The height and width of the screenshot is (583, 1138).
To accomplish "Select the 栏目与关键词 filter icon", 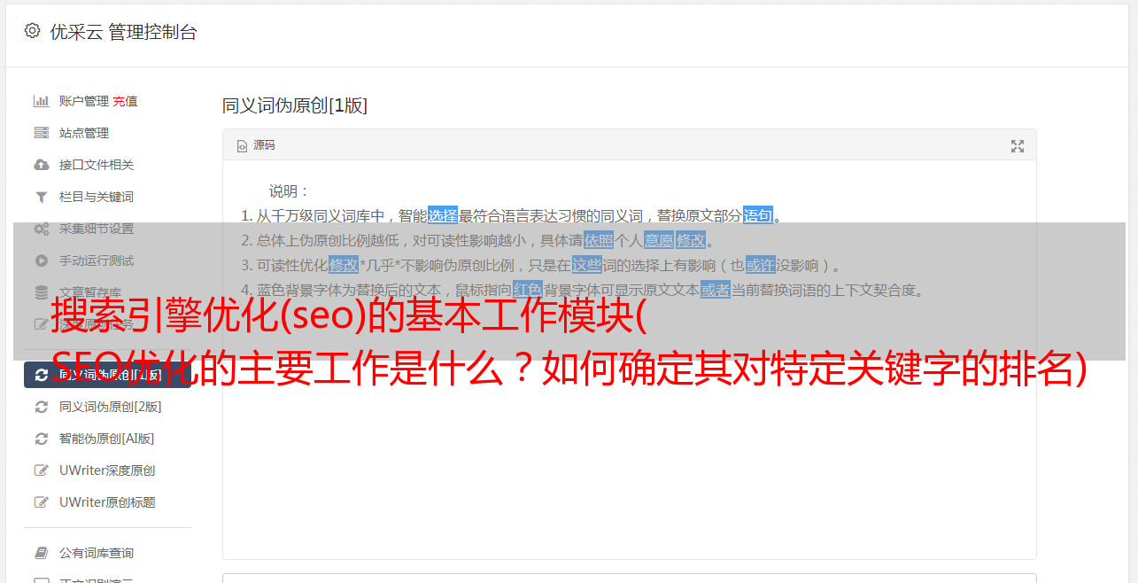I will pos(41,197).
